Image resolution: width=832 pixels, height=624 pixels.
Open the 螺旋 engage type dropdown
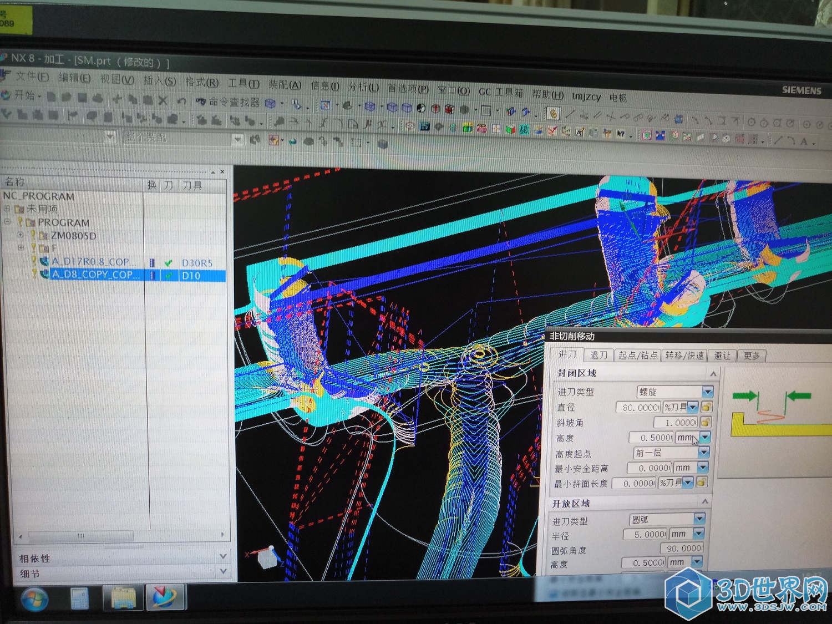point(674,392)
